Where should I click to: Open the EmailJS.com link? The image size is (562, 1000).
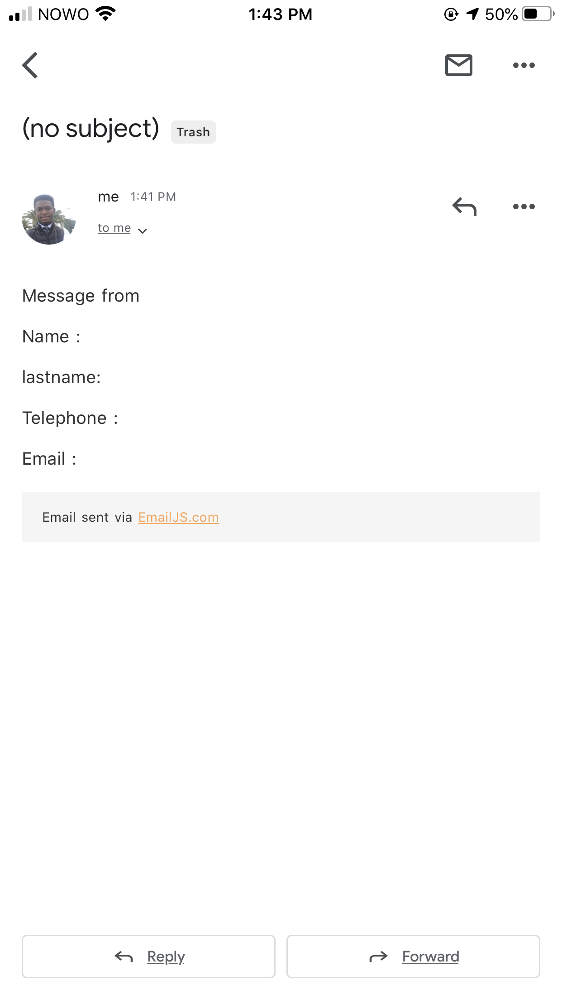pyautogui.click(x=178, y=517)
